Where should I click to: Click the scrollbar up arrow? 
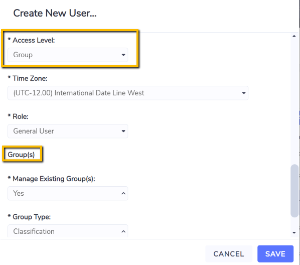point(294,36)
